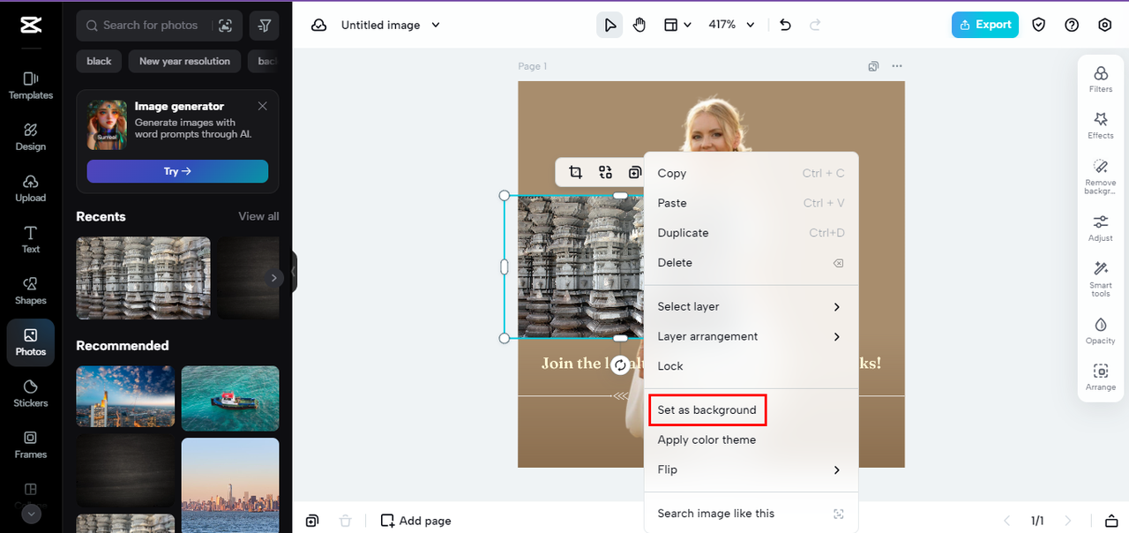The width and height of the screenshot is (1129, 533).
Task: Click the crop icon on floating toolbar
Action: click(575, 172)
